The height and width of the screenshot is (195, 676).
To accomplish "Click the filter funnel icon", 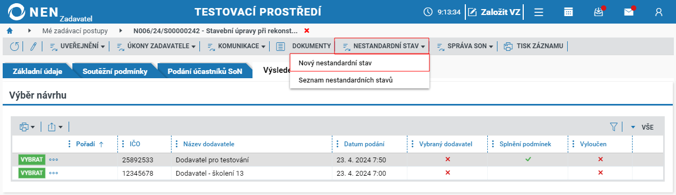I will coord(614,127).
